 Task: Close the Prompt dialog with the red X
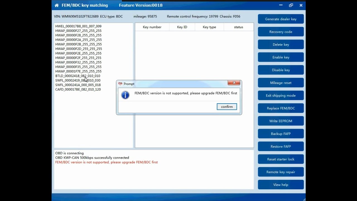coord(234,83)
